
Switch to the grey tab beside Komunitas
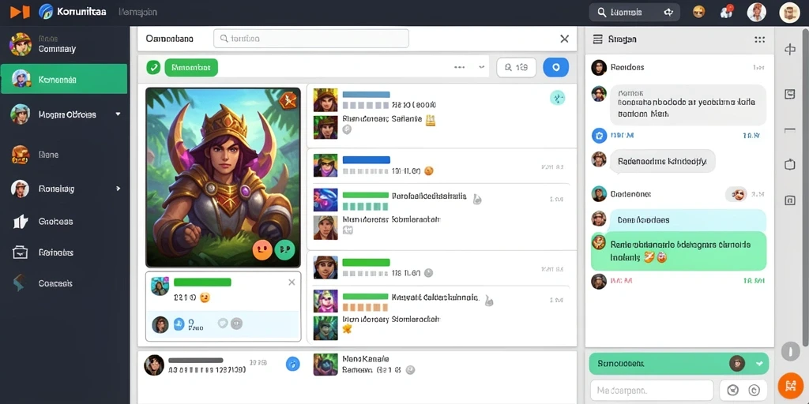click(137, 11)
